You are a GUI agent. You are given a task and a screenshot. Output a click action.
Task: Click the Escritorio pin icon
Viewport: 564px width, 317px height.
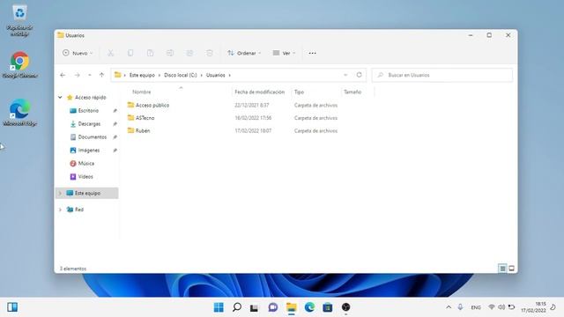115,111
